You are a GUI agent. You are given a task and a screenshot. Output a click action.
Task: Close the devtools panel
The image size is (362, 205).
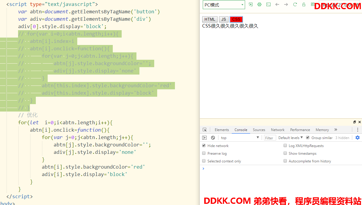click(x=360, y=122)
